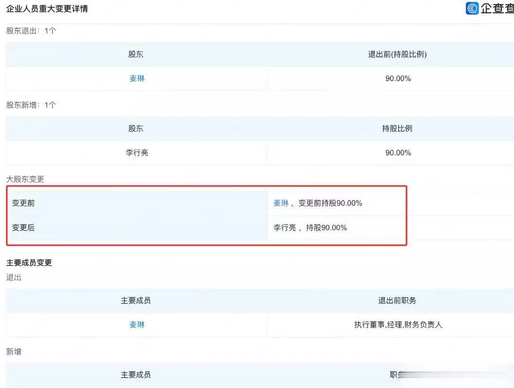514x388 pixels.
Task: Click the 主要成员变更 heading
Action: tap(29, 263)
